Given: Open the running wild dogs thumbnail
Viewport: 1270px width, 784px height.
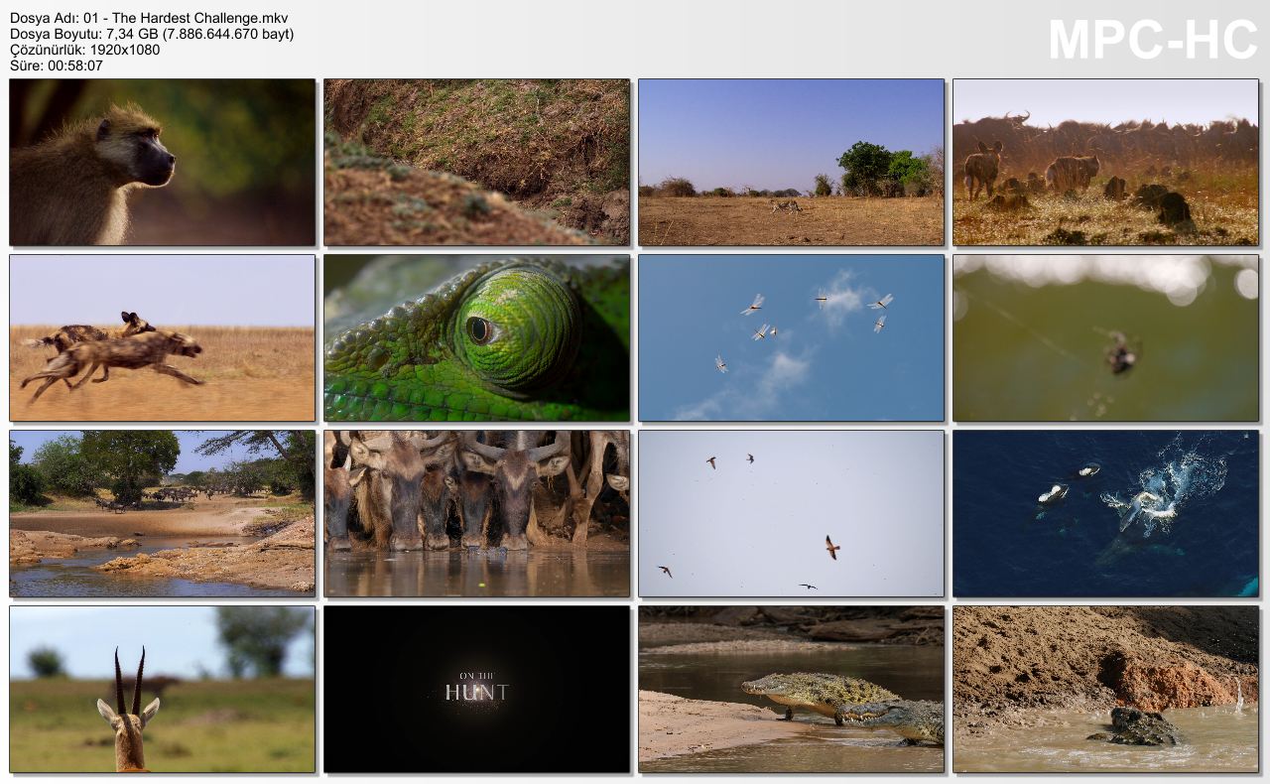Looking at the screenshot, I should (x=163, y=338).
